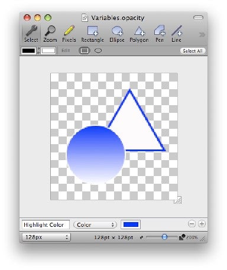Choose the Pixels pencil tool
The height and width of the screenshot is (270, 227).
pyautogui.click(x=69, y=34)
